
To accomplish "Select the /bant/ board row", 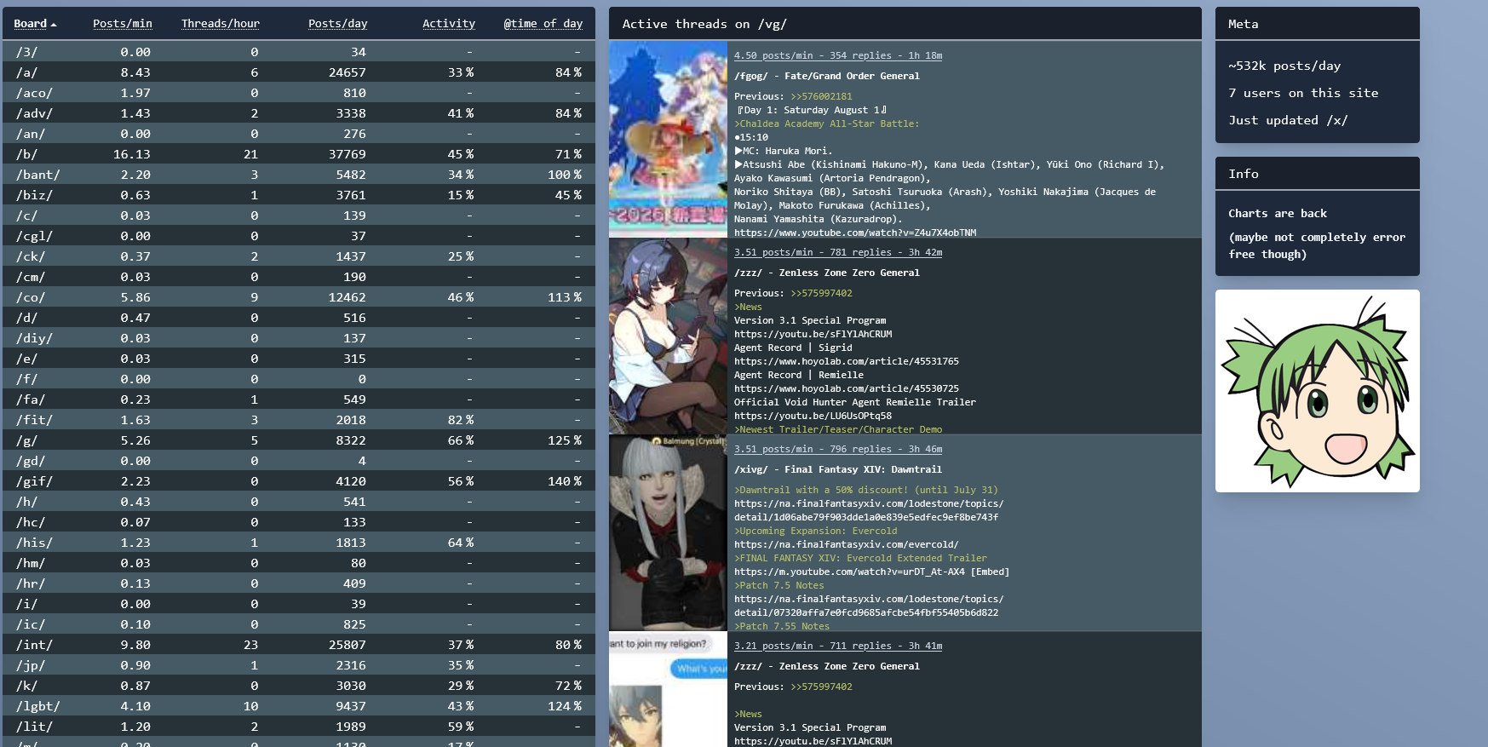I will point(299,175).
